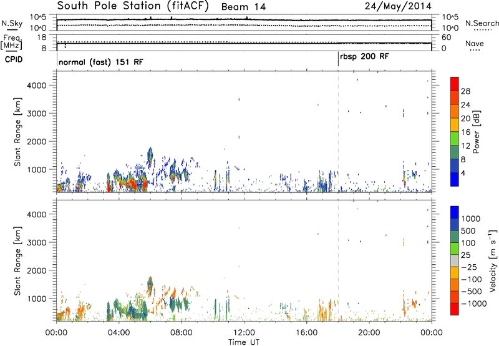Click the 'Time UT' axis title

point(244,342)
